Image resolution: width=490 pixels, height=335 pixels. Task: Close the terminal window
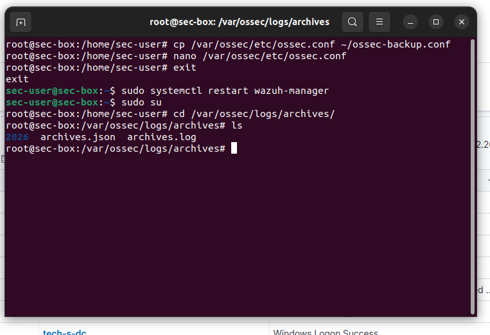tap(462, 22)
